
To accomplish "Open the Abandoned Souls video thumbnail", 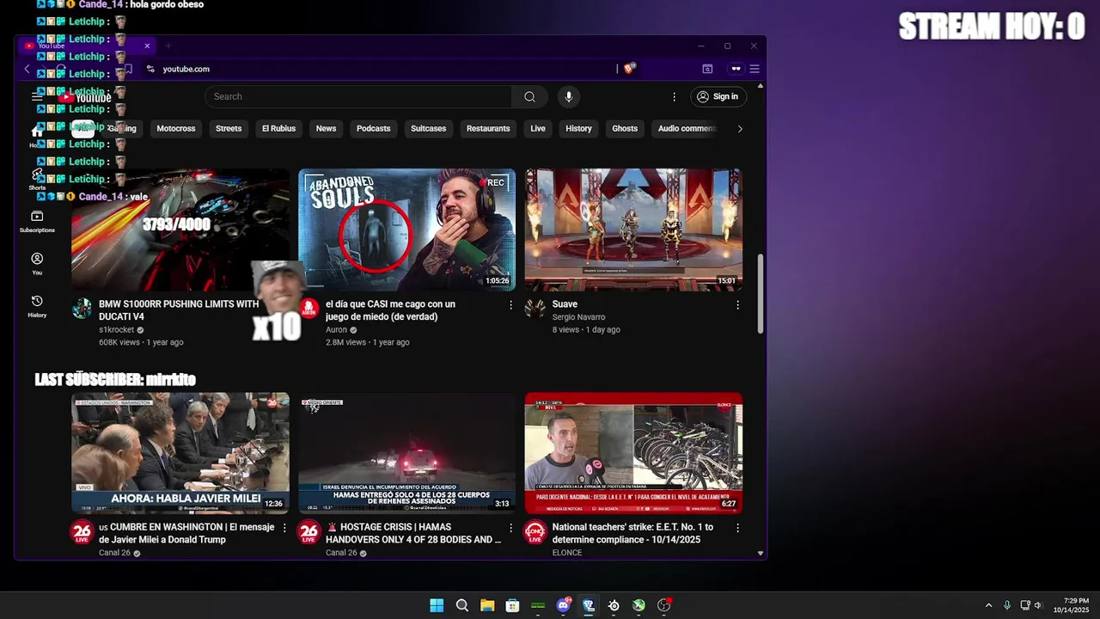I will 406,230.
